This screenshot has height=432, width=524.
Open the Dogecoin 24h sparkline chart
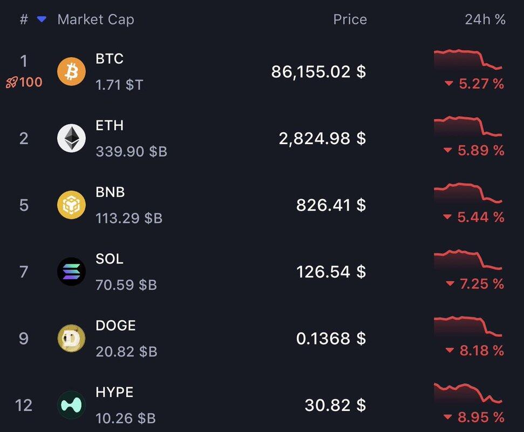tap(468, 326)
